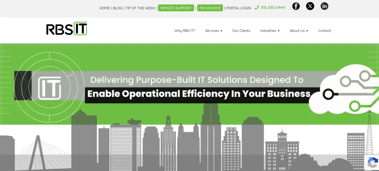Image resolution: width=379 pixels, height=171 pixels.
Task: Open the BLOG link
Action: [x=117, y=8]
